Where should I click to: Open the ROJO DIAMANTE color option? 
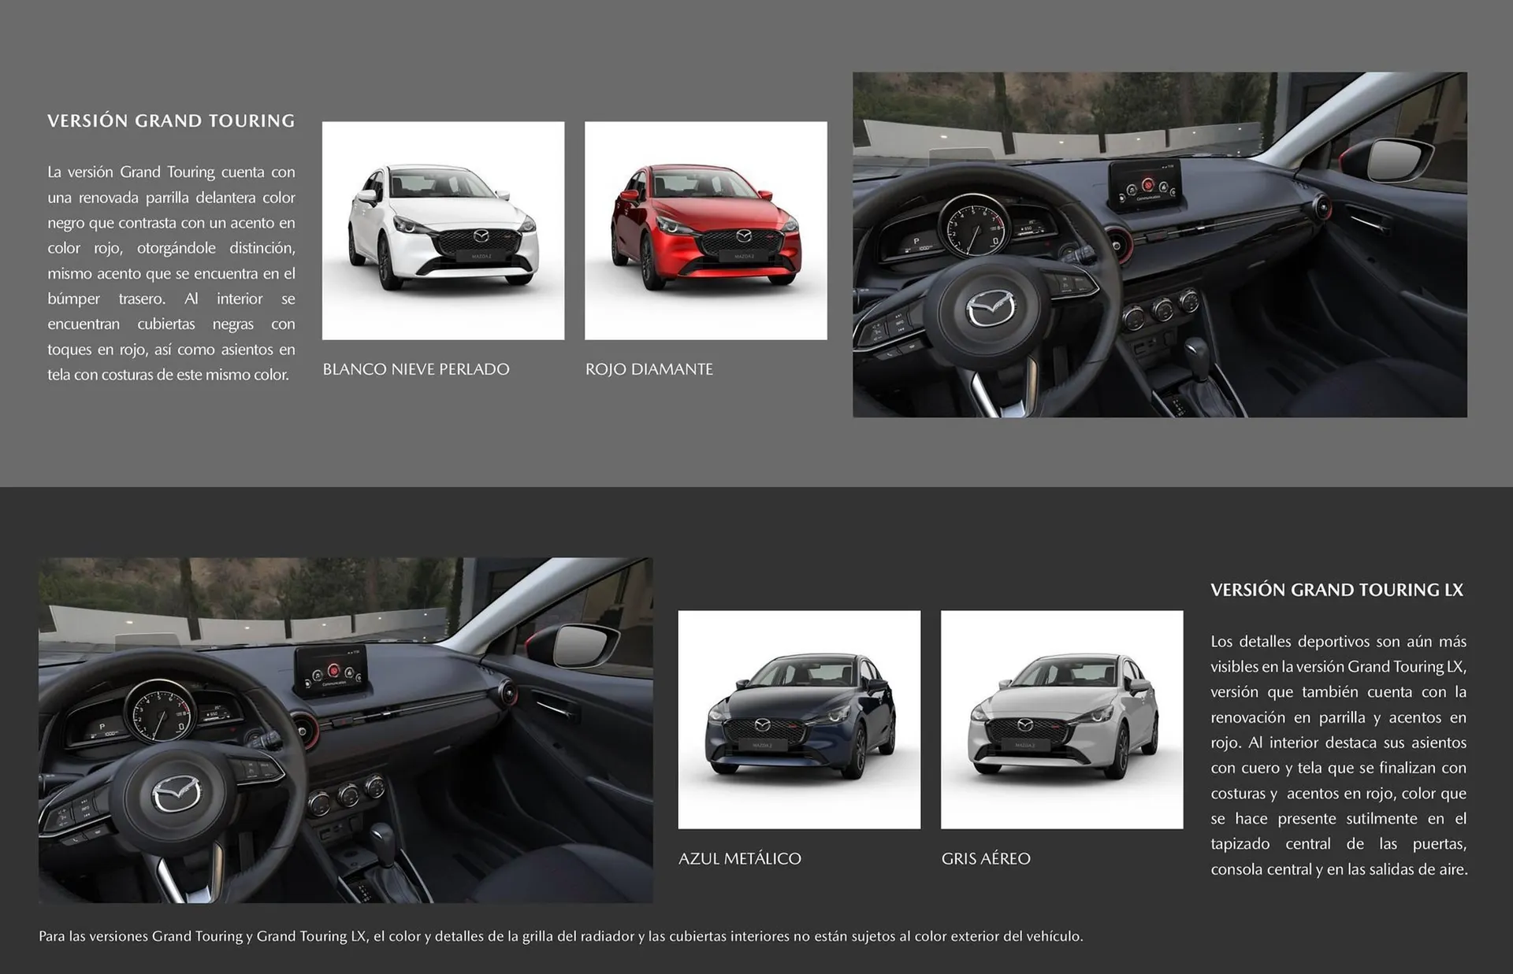(x=649, y=368)
